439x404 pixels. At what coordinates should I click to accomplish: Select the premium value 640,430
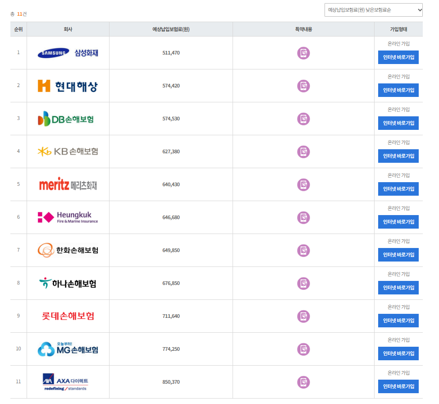171,184
